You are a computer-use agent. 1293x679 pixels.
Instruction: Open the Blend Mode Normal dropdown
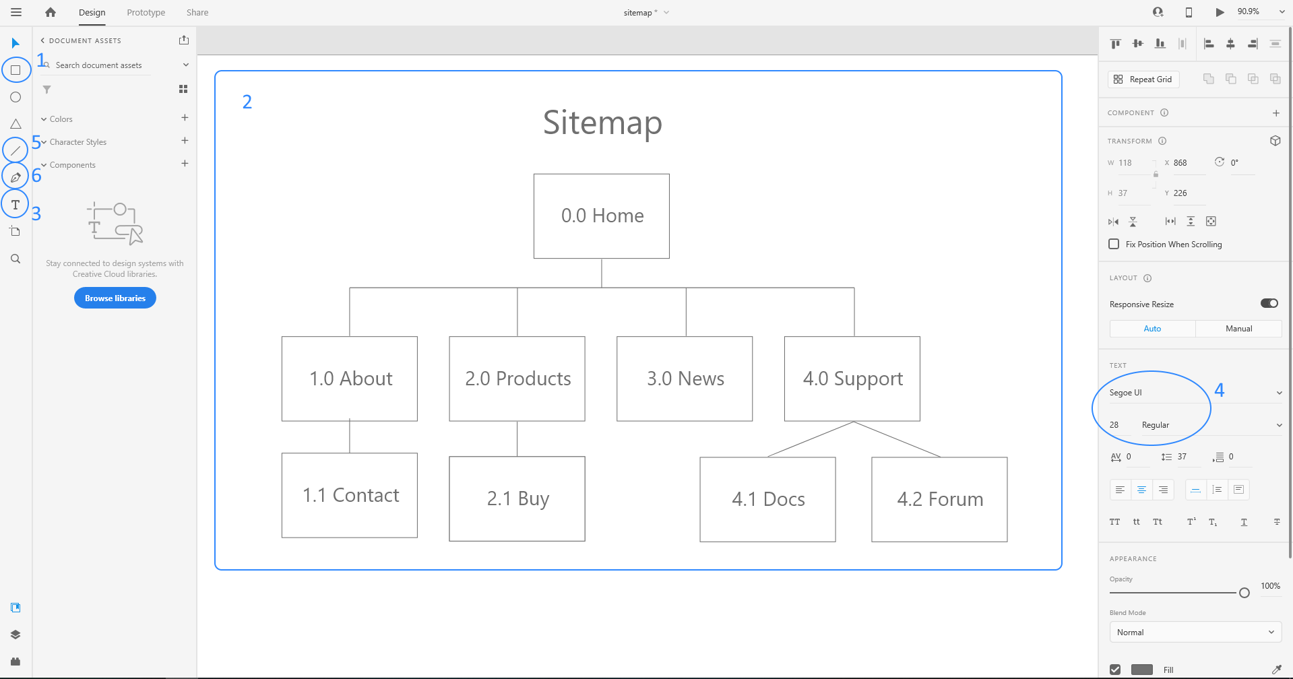point(1195,633)
